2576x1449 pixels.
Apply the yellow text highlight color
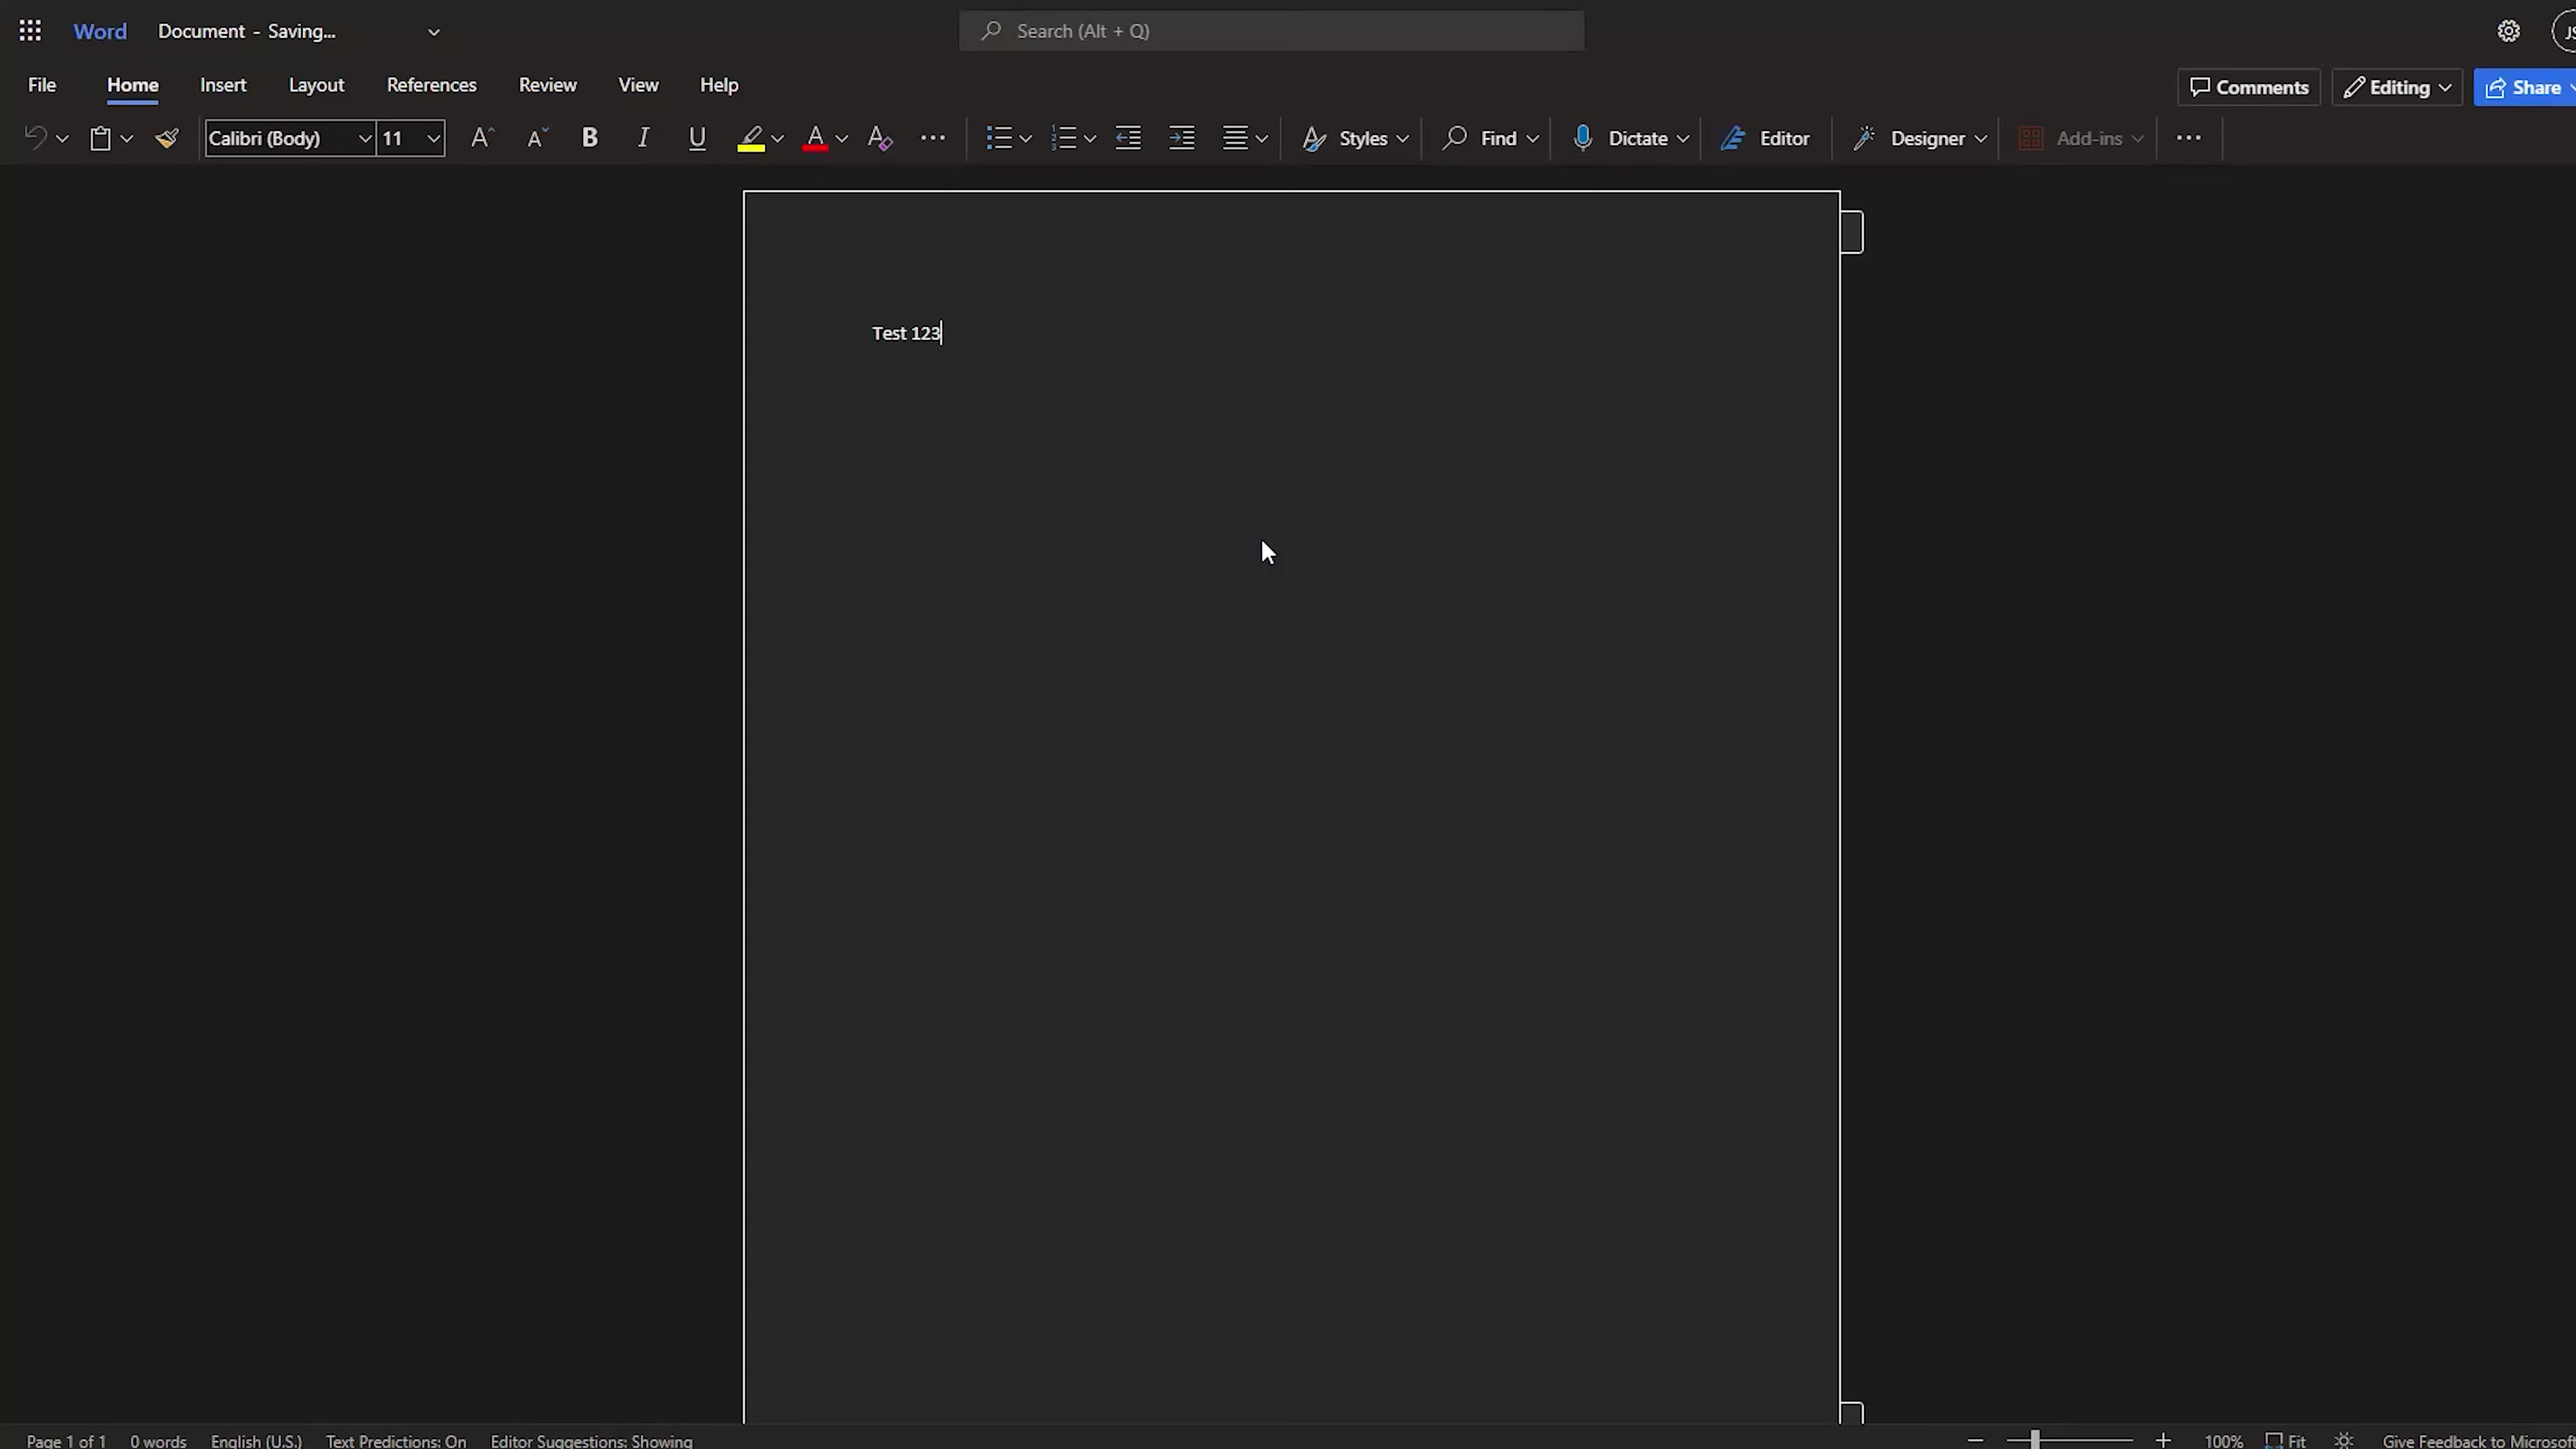tap(751, 138)
